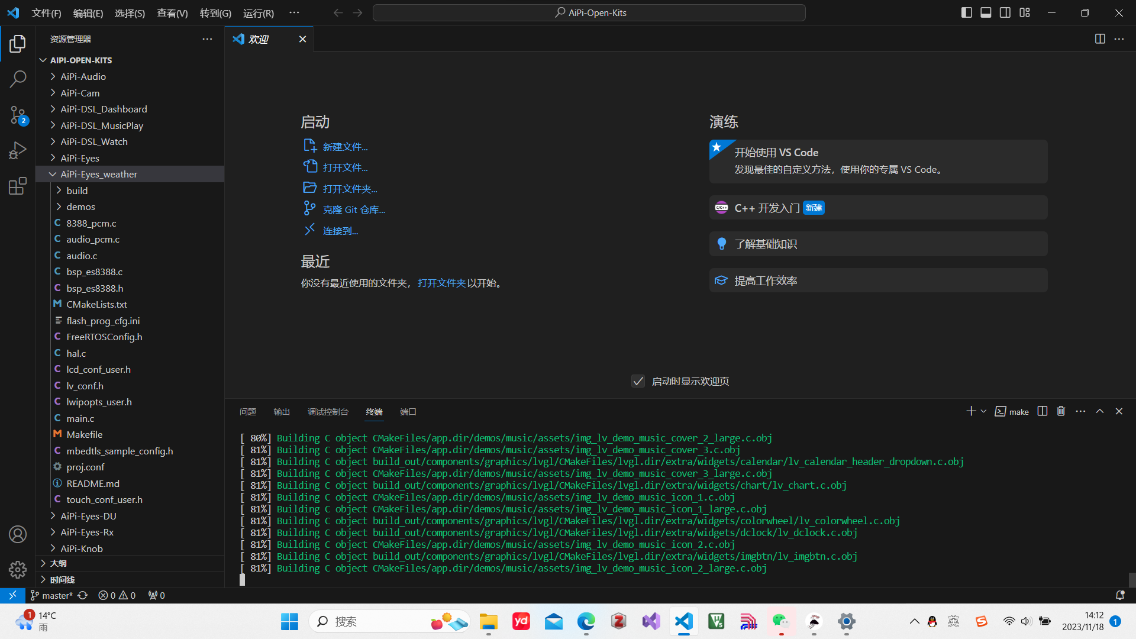The width and height of the screenshot is (1136, 639).
Task: Open the C++ 开发入门 walkthrough
Action: pyautogui.click(x=878, y=208)
